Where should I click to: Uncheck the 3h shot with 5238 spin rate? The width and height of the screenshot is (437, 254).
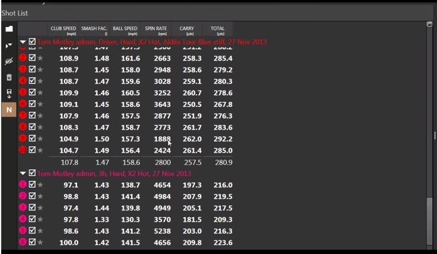click(32, 231)
